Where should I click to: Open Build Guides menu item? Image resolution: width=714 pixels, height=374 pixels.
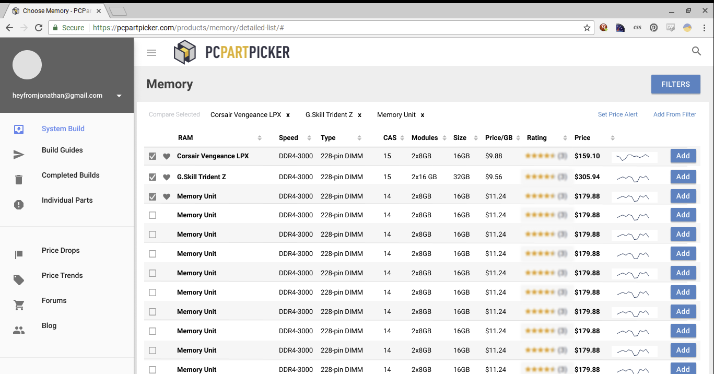(x=62, y=150)
